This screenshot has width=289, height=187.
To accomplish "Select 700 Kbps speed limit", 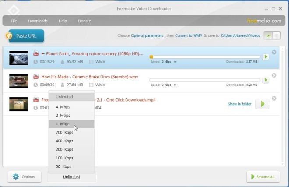I will click(x=72, y=132).
